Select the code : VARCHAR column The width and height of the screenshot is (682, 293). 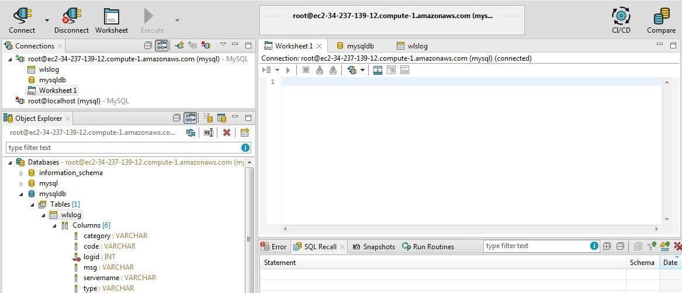click(x=109, y=246)
